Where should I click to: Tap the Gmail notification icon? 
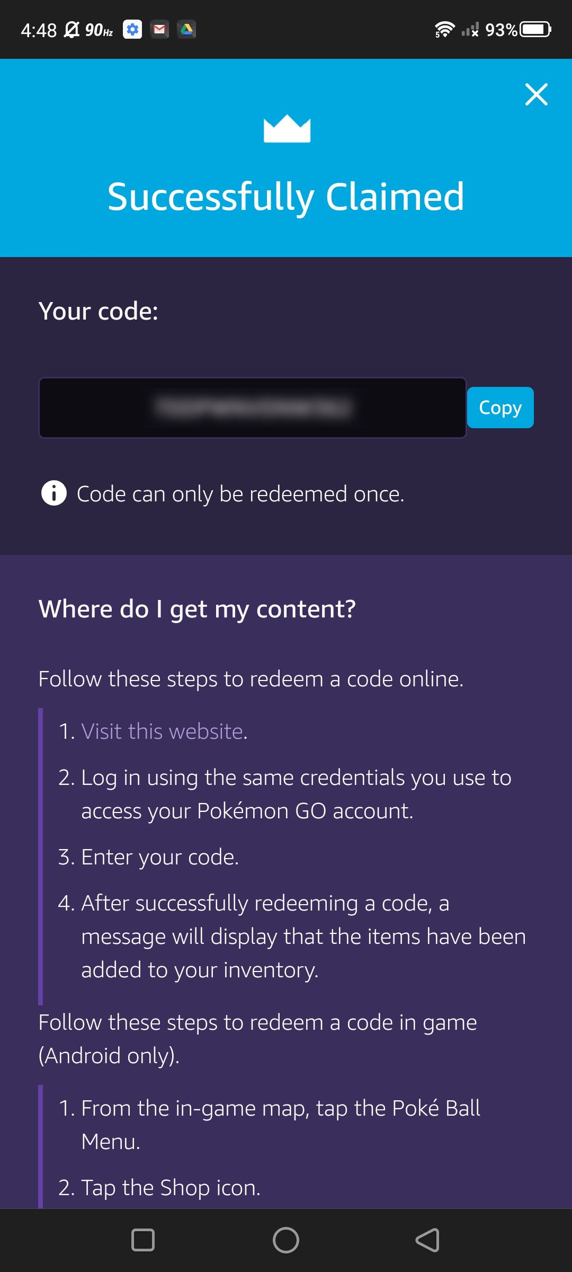click(159, 30)
